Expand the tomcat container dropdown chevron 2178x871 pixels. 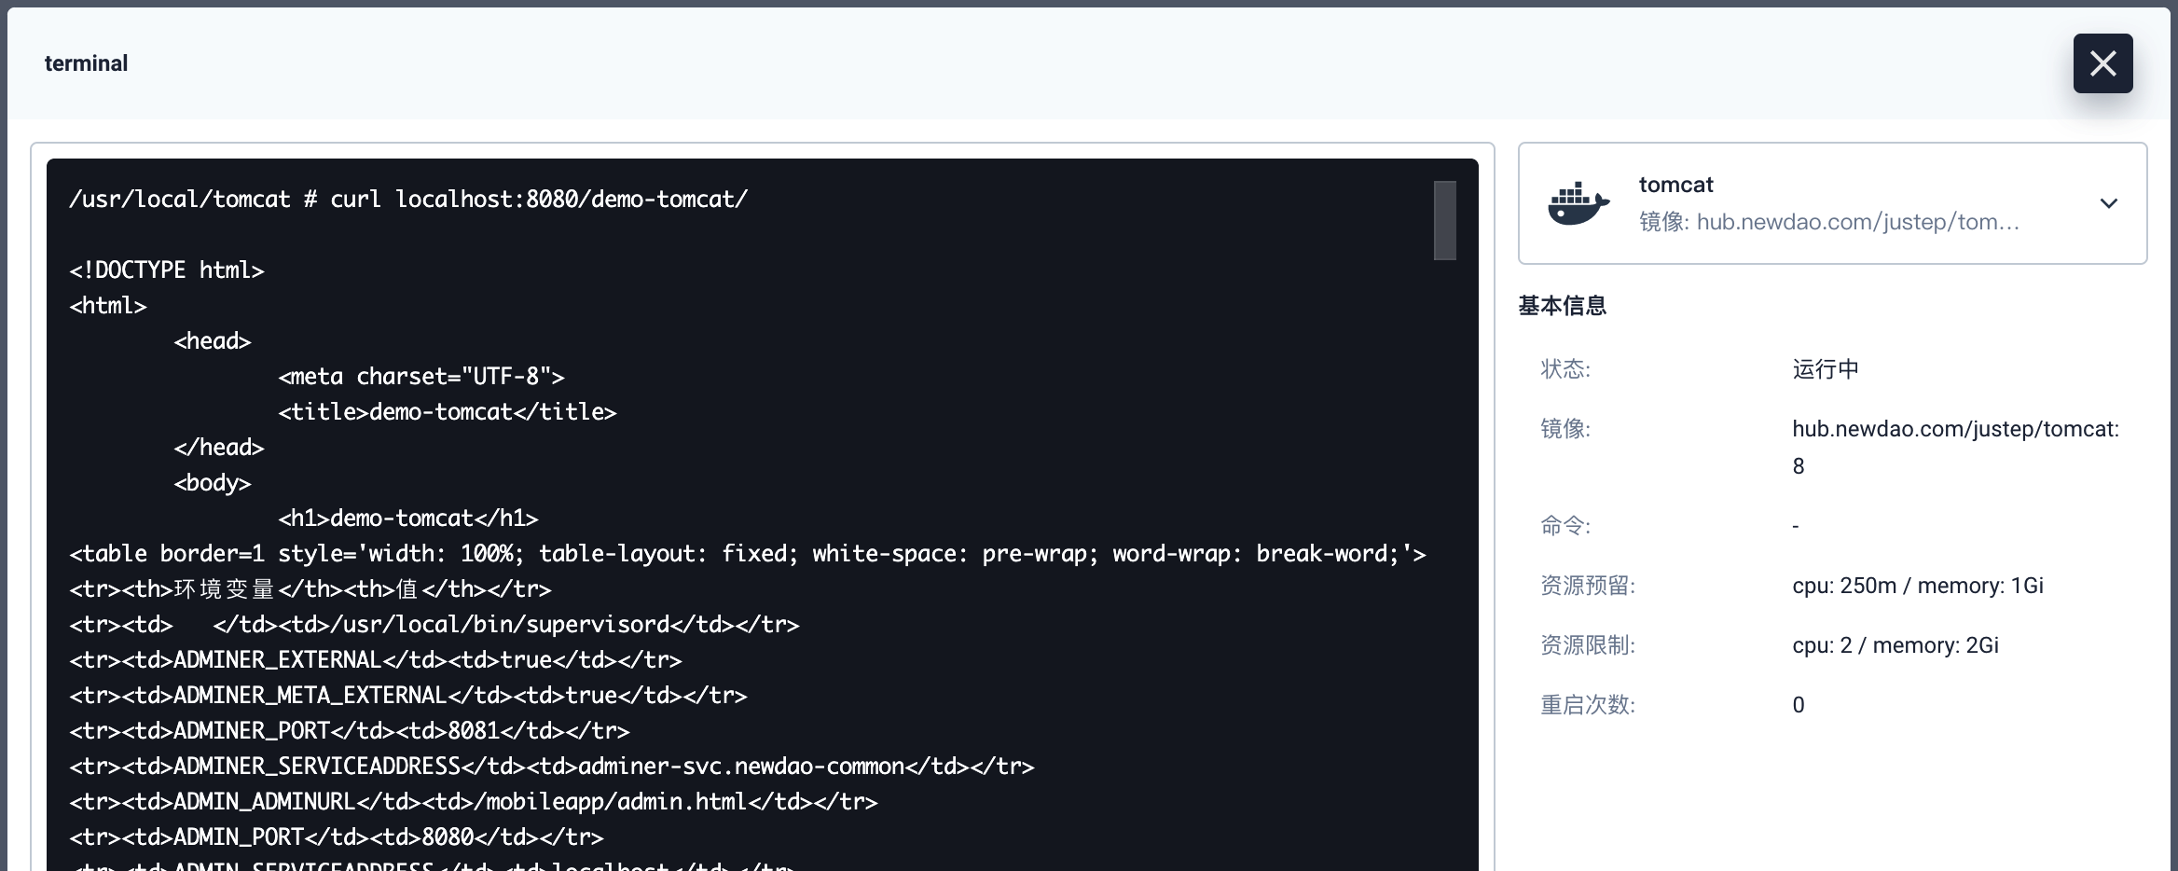point(2109,203)
